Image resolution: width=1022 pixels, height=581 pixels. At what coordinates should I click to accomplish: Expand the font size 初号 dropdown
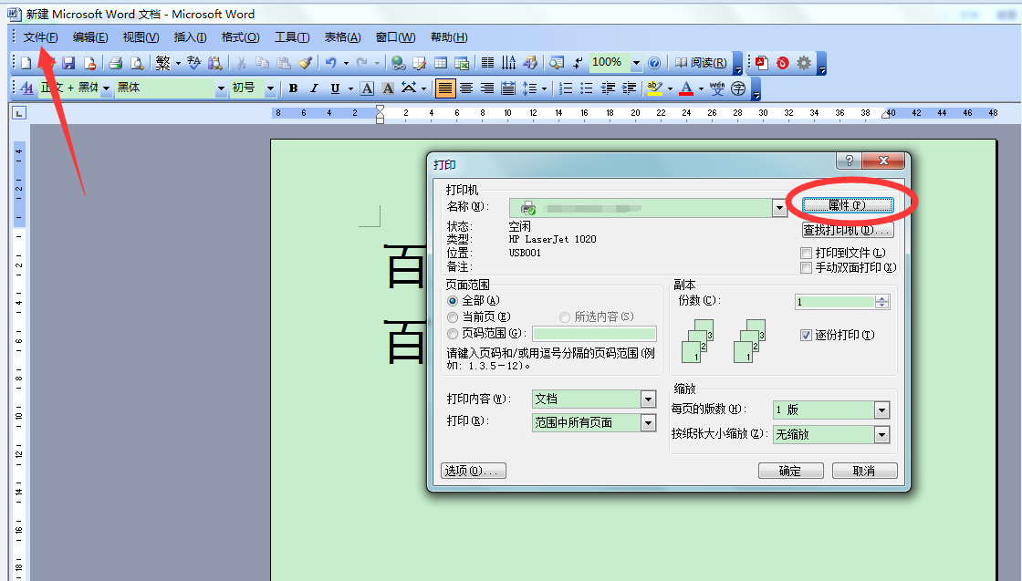[x=272, y=88]
